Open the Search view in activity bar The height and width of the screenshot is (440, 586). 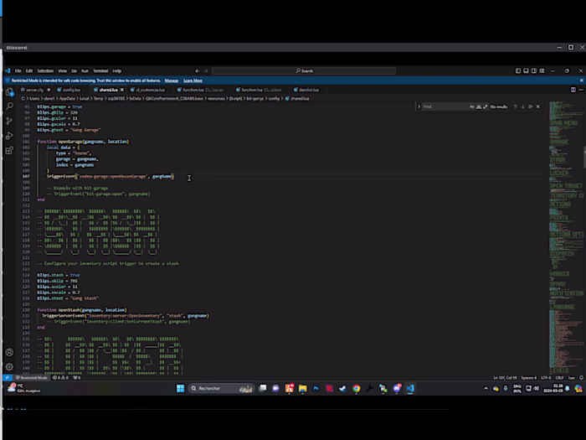pos(10,106)
